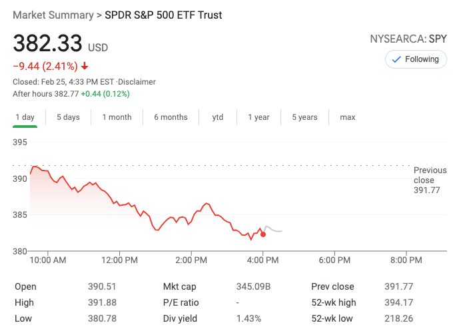Show the 6 months chart
Viewport: 465px width, 331px height.
(x=171, y=117)
